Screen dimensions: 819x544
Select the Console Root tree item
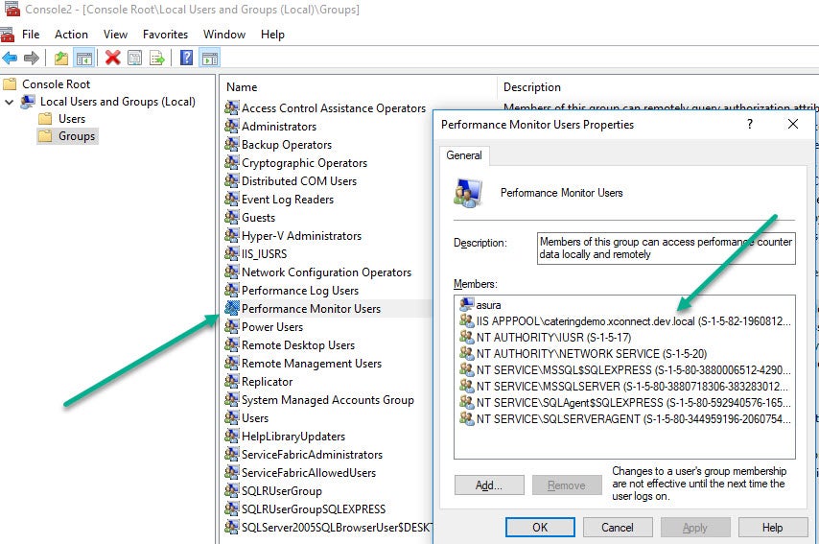pos(56,84)
